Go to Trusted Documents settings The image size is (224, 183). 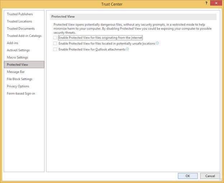(21, 28)
